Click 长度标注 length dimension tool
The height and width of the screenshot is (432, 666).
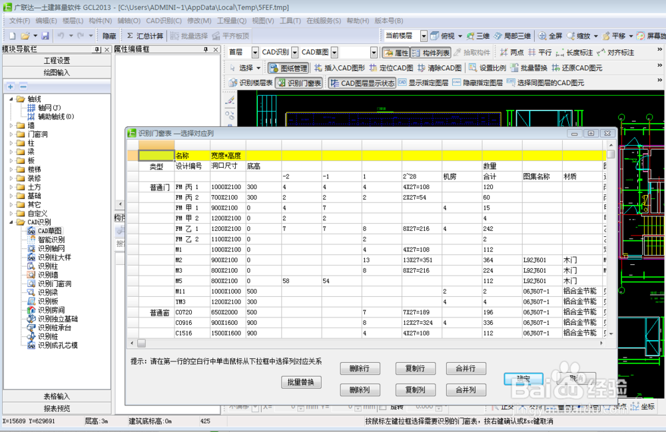pyautogui.click(x=574, y=53)
